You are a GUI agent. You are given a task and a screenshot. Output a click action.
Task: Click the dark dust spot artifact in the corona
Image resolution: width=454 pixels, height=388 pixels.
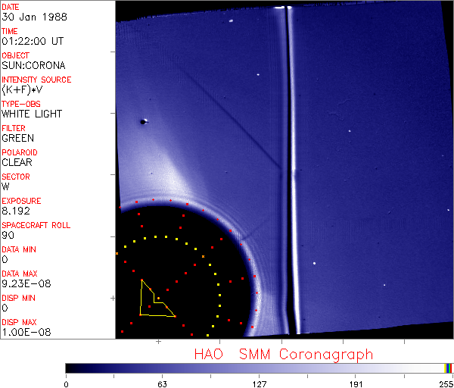tap(144, 121)
